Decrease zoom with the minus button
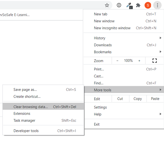The width and height of the screenshot is (164, 150). tap(117, 61)
